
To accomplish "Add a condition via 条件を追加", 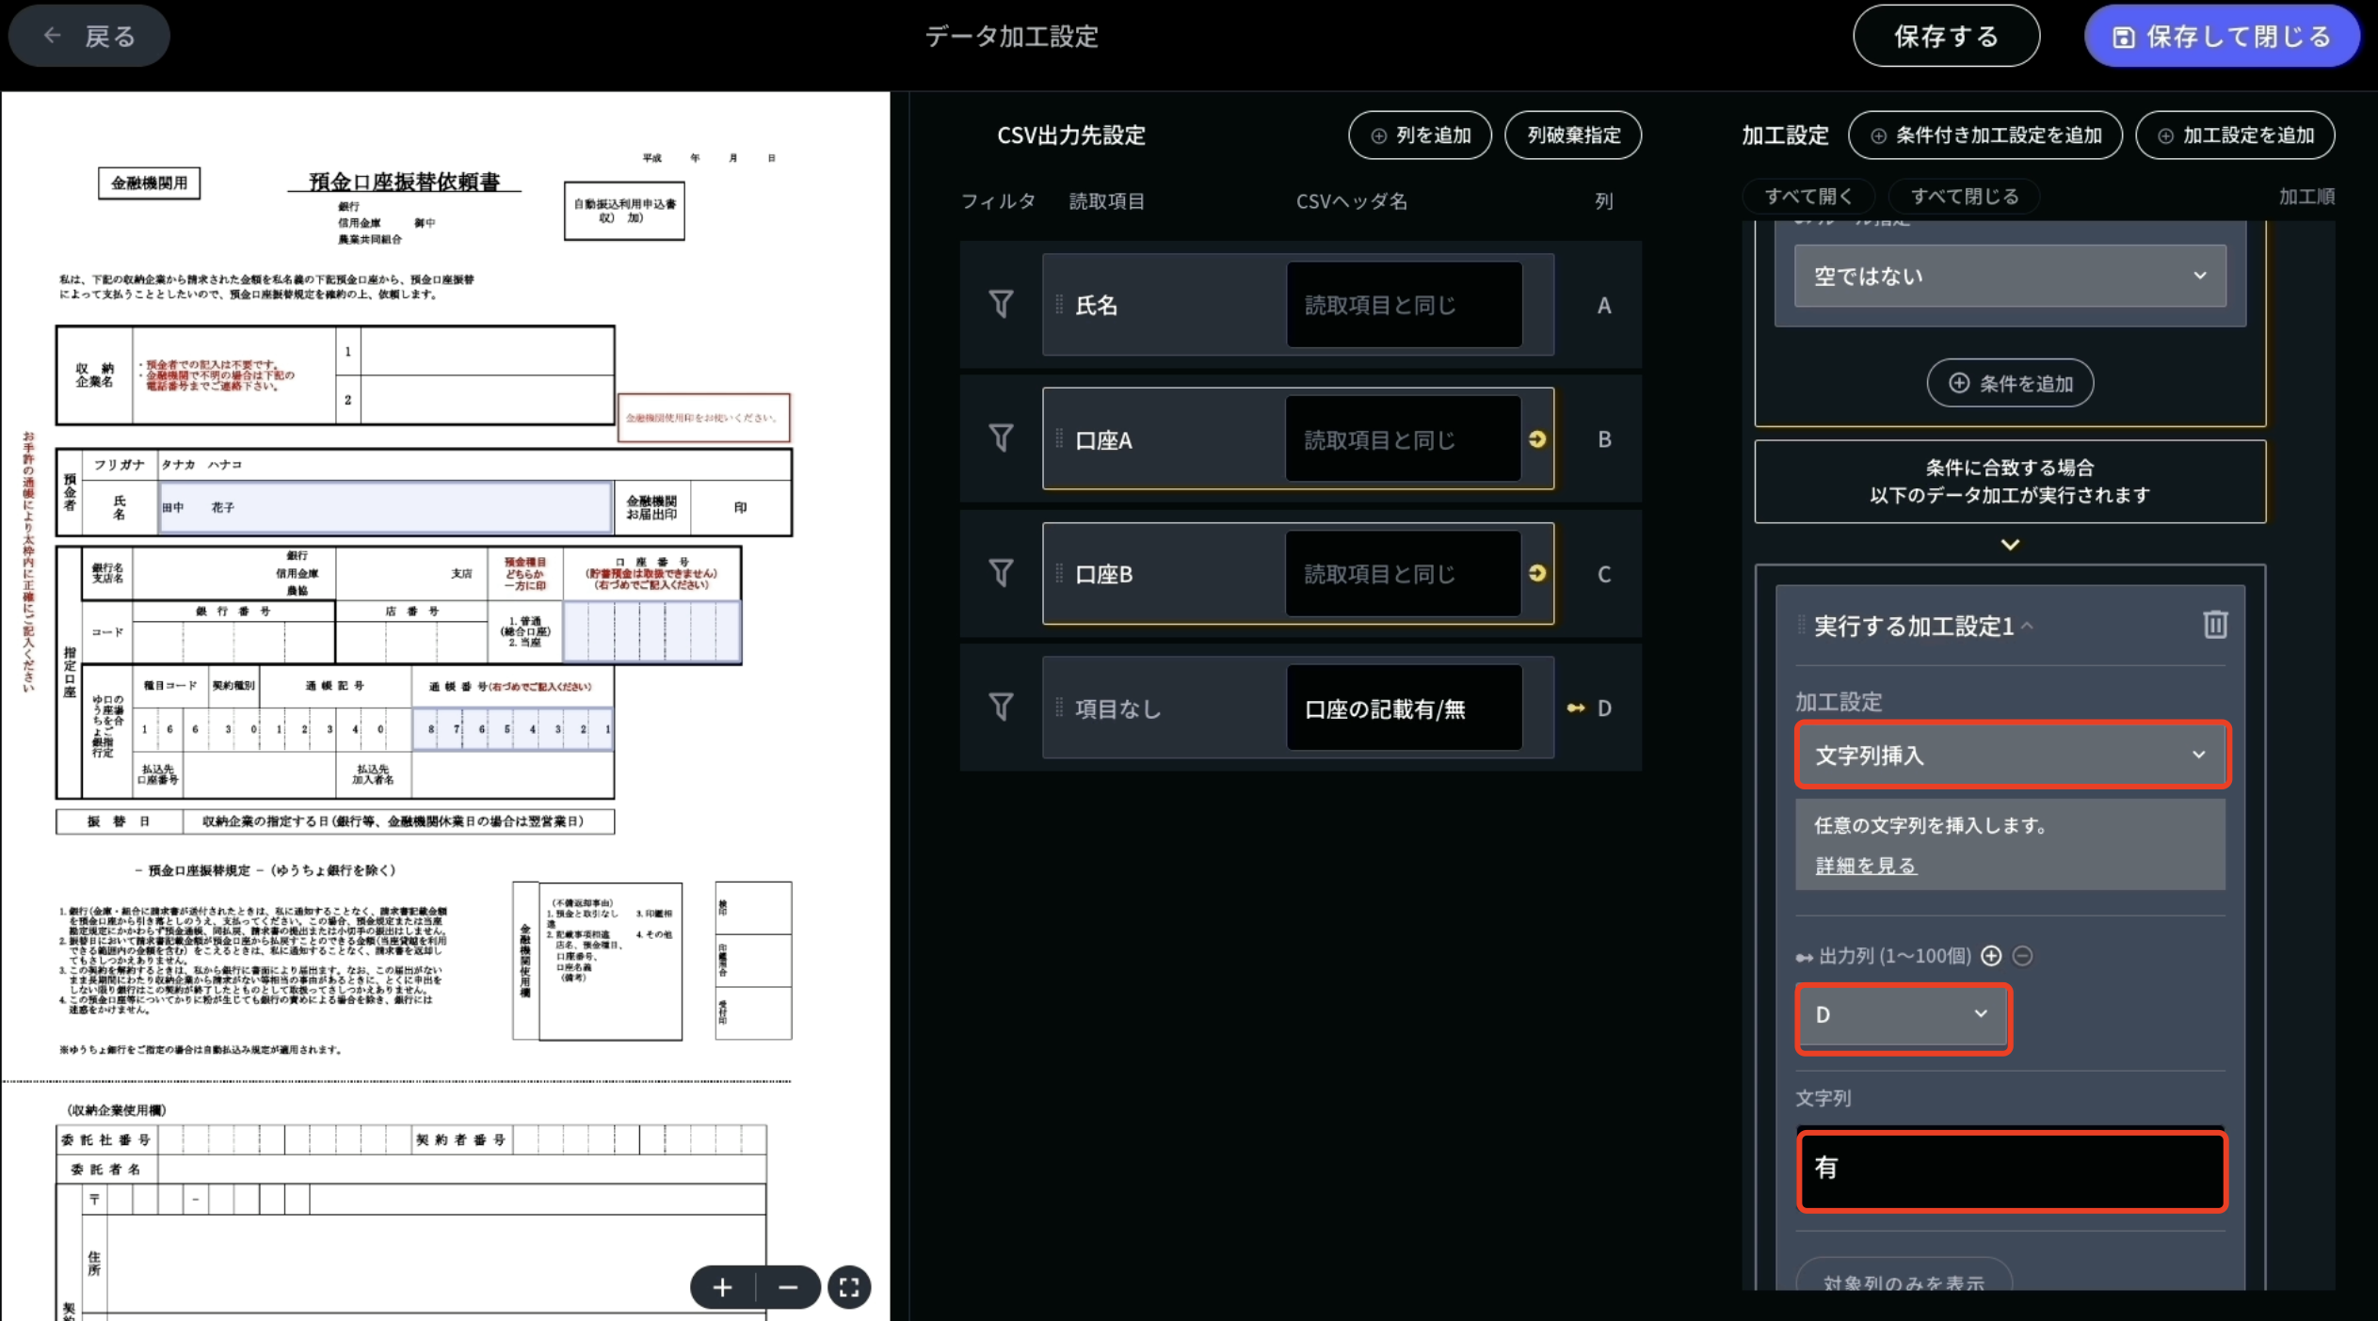I will coord(2009,383).
